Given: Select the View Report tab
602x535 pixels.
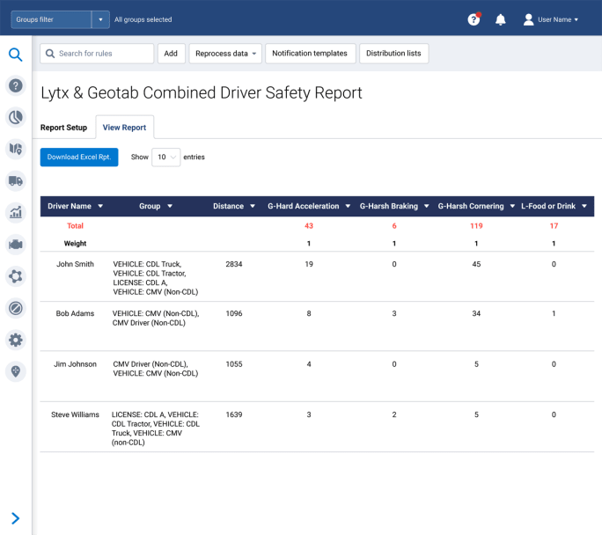Looking at the screenshot, I should [124, 128].
